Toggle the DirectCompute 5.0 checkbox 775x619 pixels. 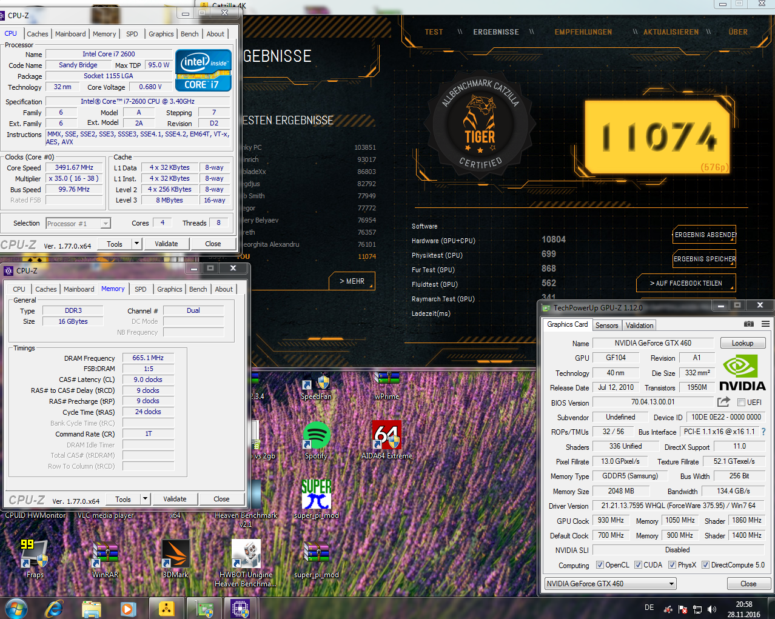point(705,565)
